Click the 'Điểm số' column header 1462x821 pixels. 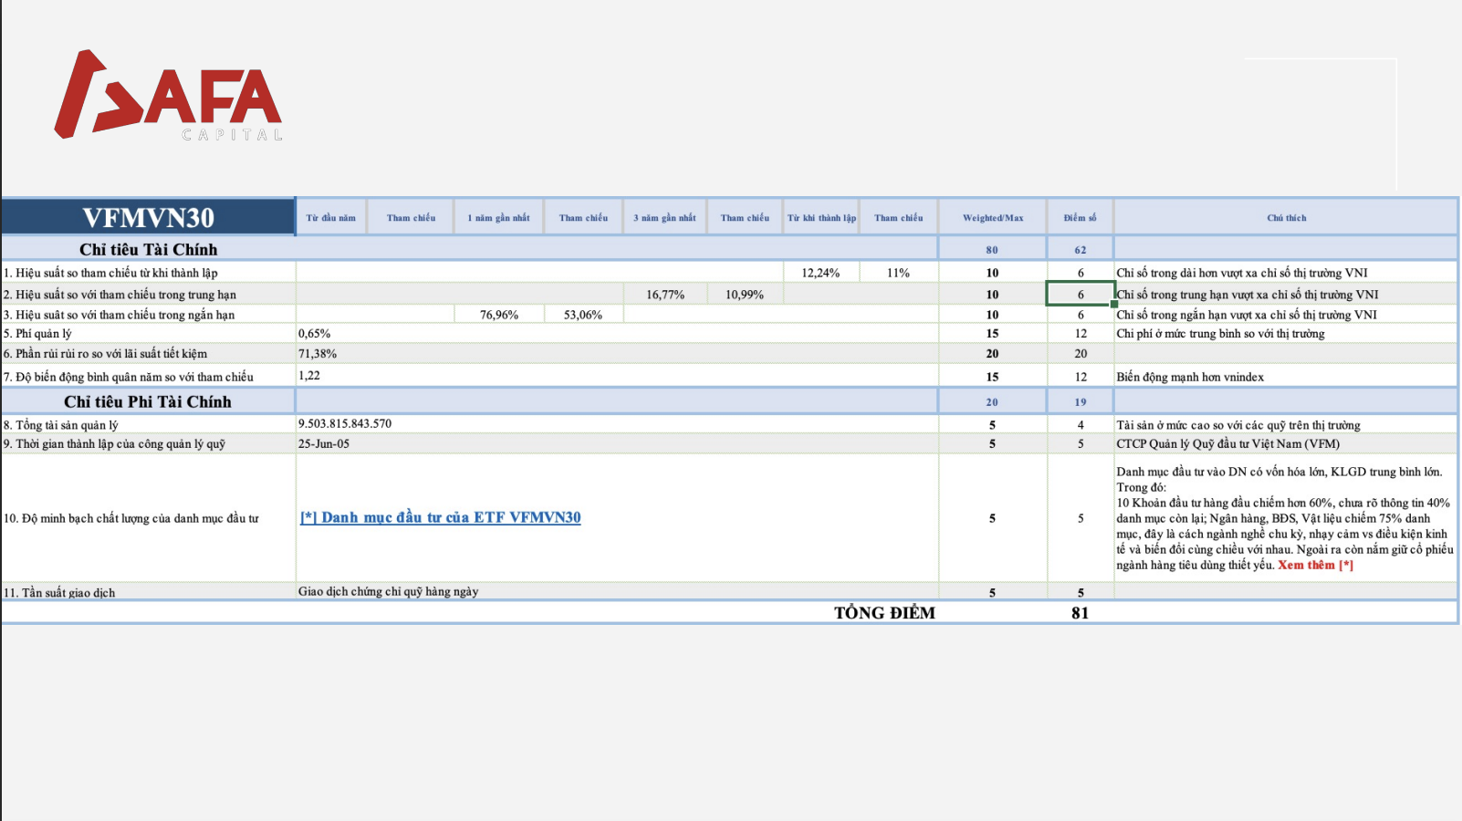[1081, 218]
